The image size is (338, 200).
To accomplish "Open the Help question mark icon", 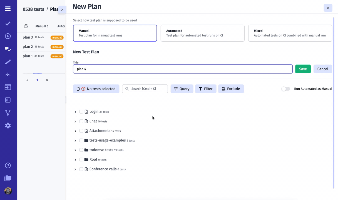I will [8, 166].
